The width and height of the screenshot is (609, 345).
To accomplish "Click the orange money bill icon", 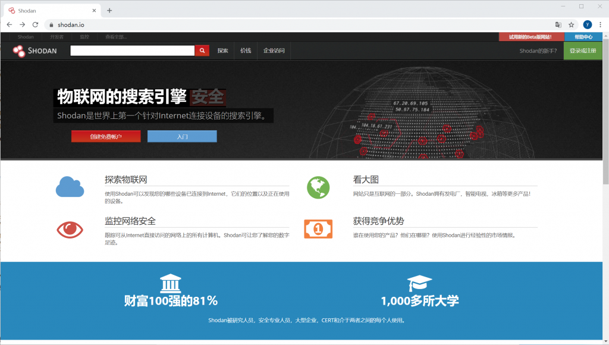I will (318, 228).
